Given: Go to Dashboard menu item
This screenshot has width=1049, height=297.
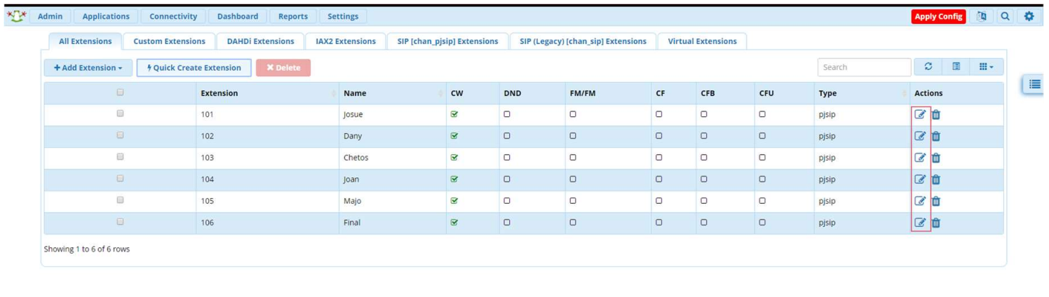Looking at the screenshot, I should coord(238,16).
